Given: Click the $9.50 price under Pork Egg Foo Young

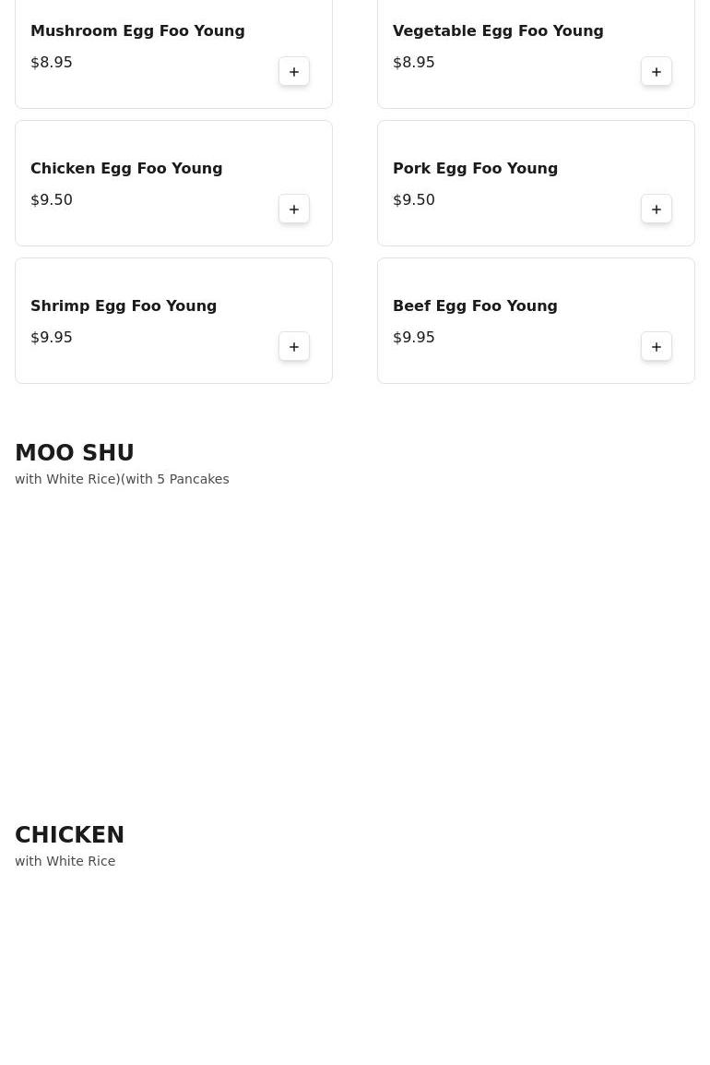Looking at the screenshot, I should [x=414, y=199].
